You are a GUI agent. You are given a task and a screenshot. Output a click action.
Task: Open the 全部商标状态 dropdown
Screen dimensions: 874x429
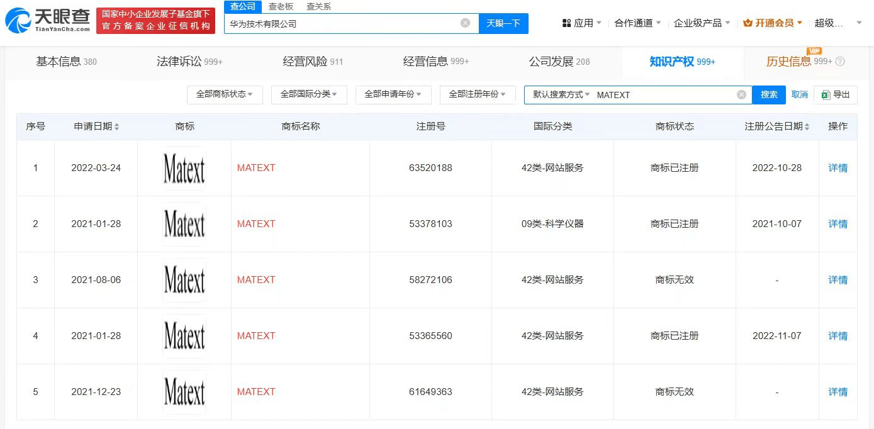click(225, 94)
